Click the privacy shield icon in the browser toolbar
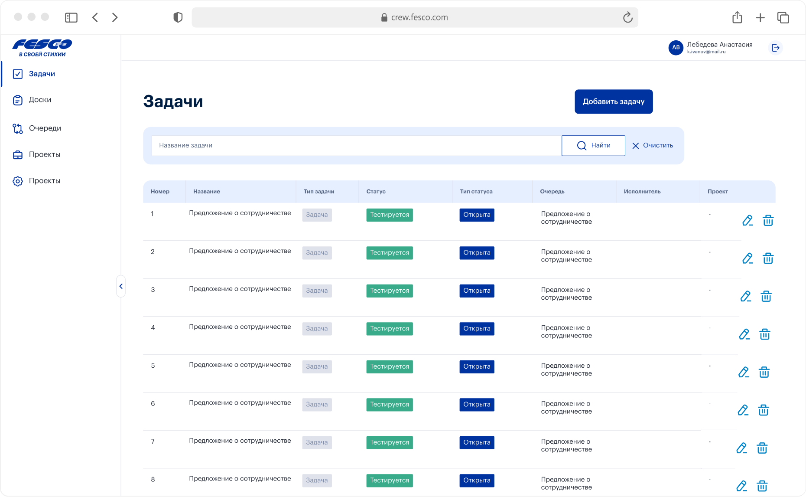The height and width of the screenshot is (497, 806). tap(178, 17)
